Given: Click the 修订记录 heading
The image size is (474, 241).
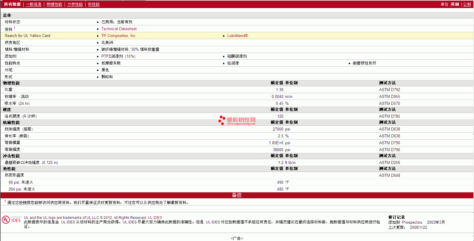Looking at the screenshot, I should tap(396, 217).
